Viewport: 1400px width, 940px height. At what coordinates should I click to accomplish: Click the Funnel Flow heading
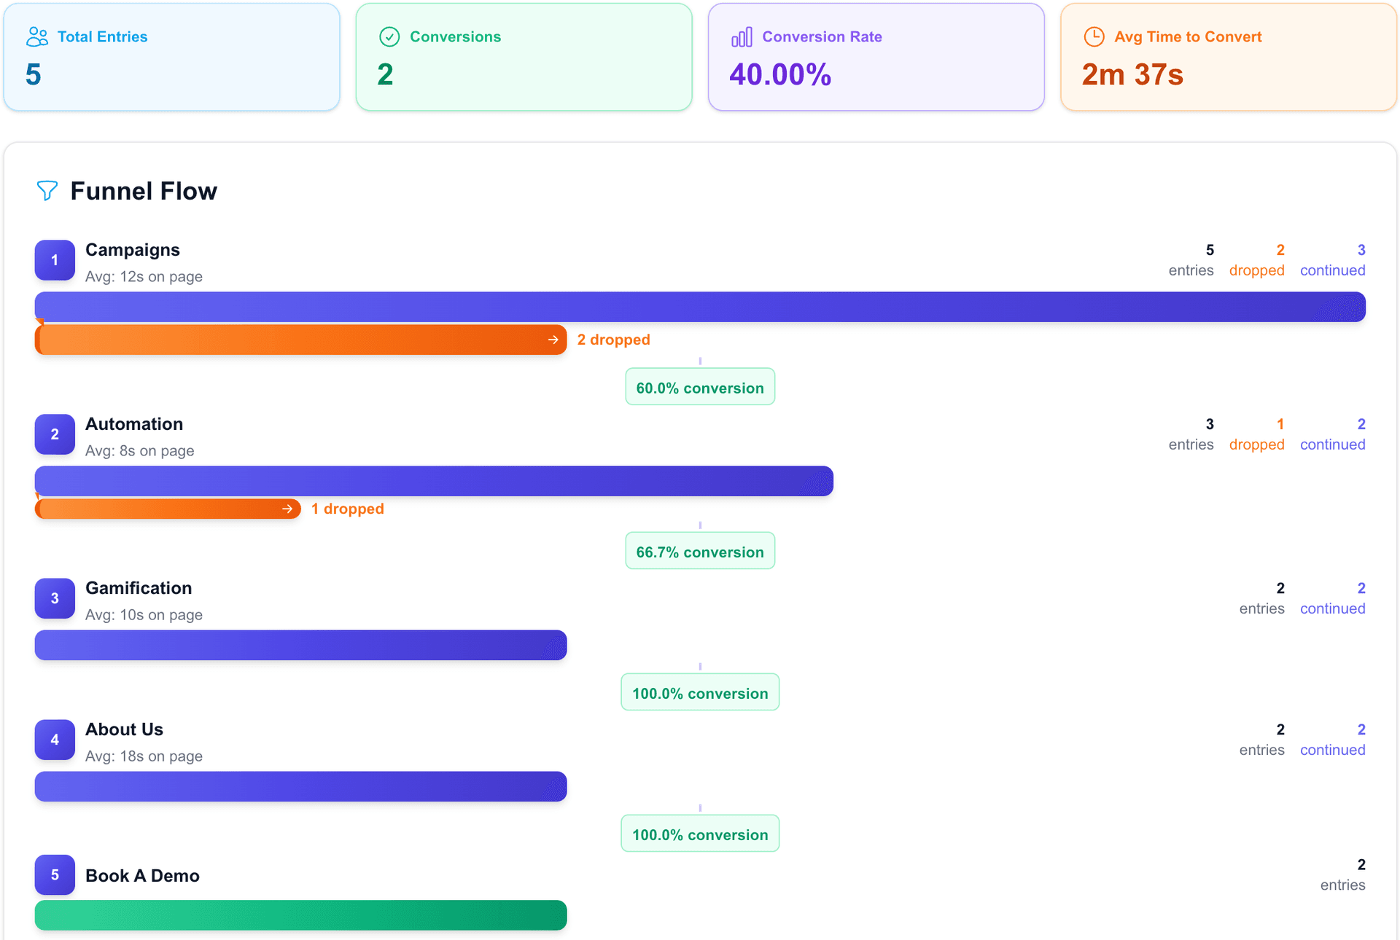click(144, 190)
